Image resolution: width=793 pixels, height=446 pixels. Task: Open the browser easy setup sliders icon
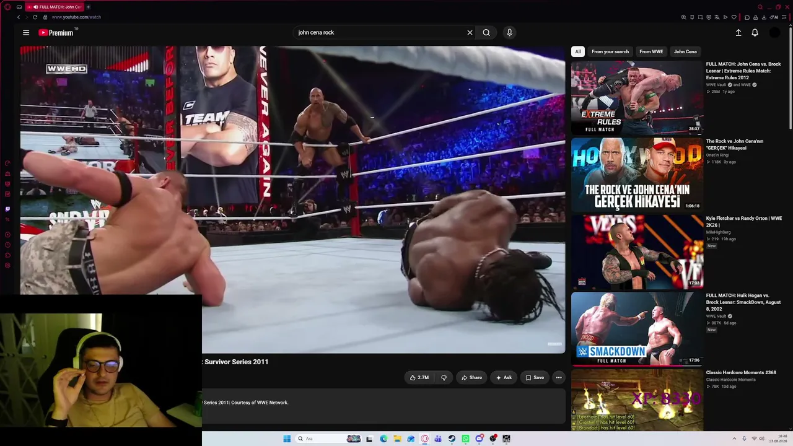784,17
